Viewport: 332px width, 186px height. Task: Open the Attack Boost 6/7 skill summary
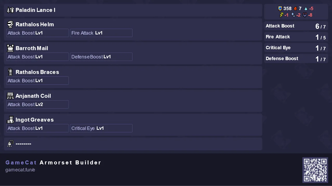pyautogui.click(x=296, y=26)
